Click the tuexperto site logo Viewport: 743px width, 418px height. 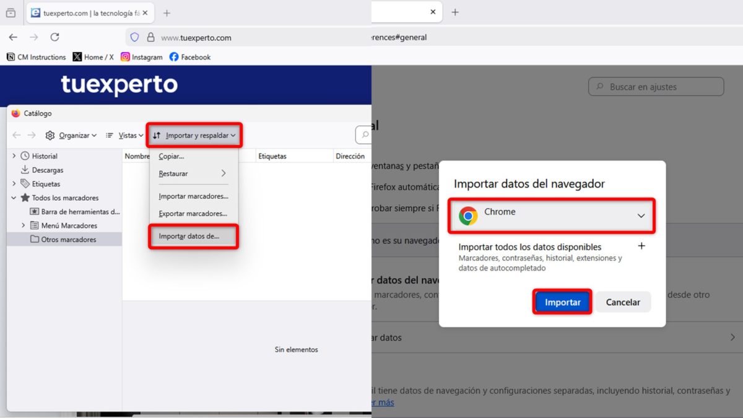tap(119, 85)
